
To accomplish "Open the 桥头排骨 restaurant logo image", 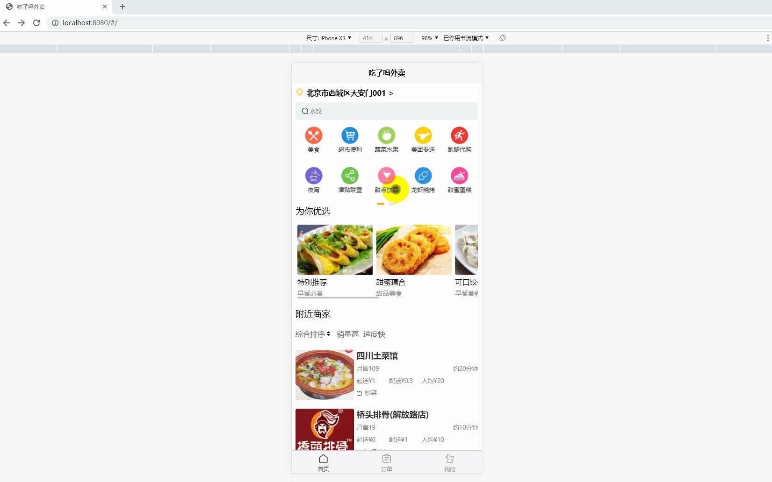I will pos(325,429).
